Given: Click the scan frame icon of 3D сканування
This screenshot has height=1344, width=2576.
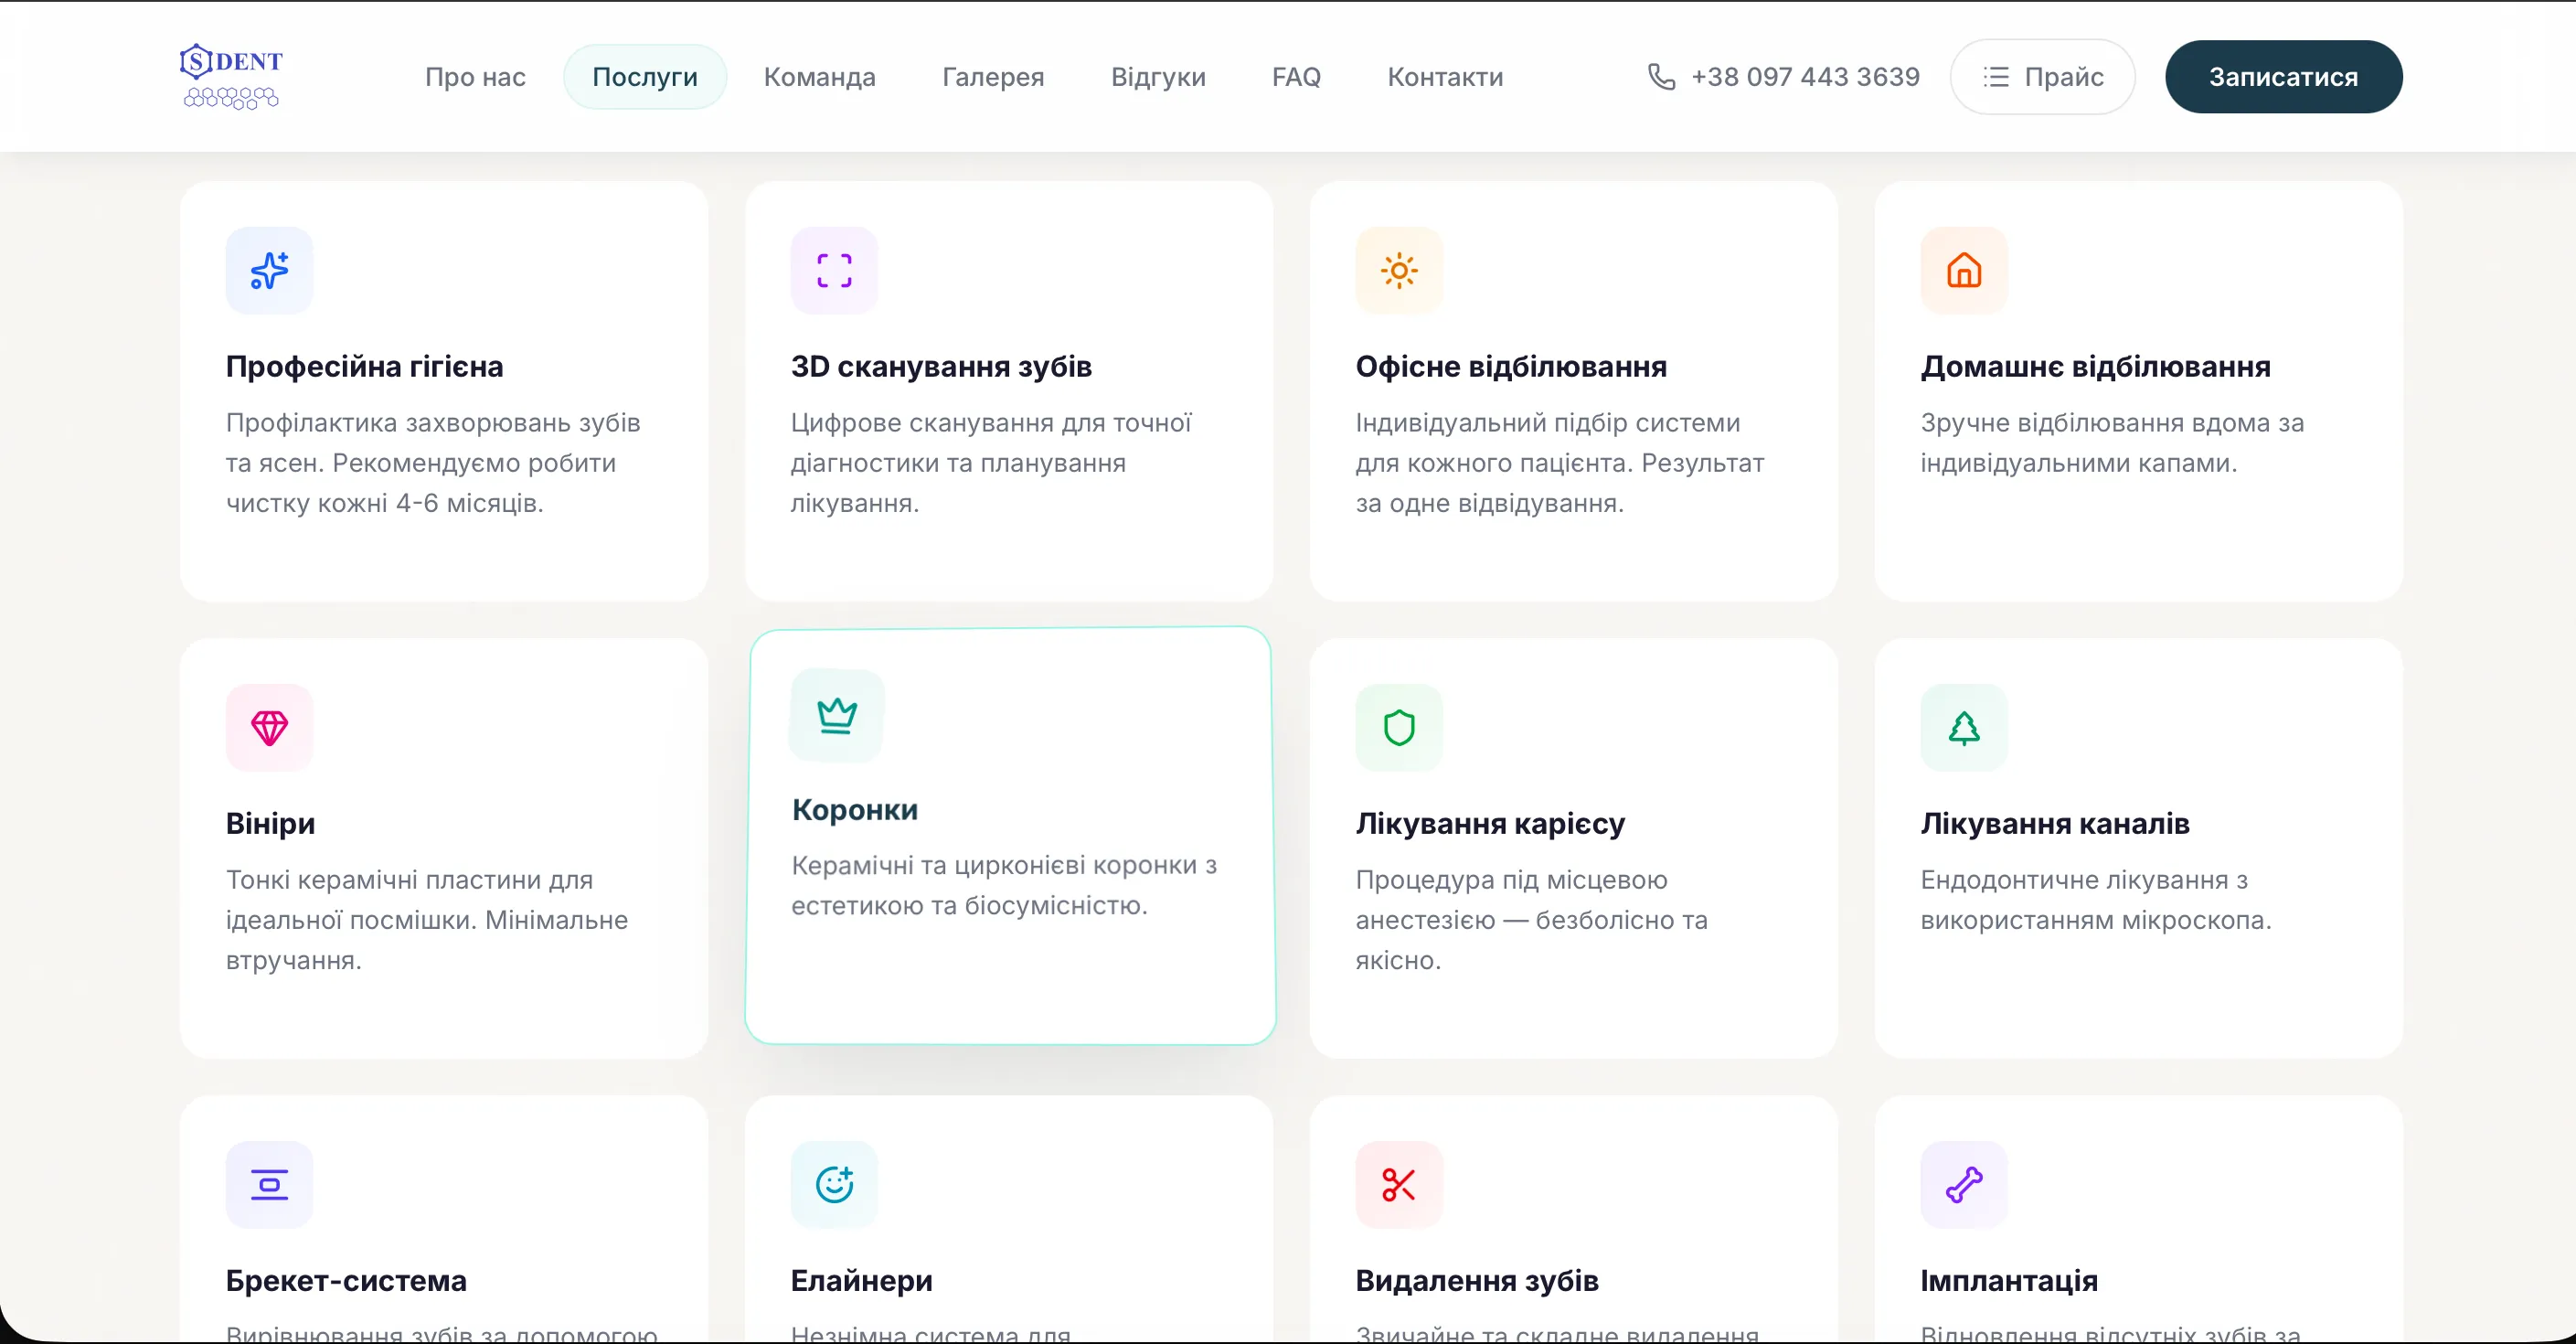Looking at the screenshot, I should pyautogui.click(x=834, y=270).
